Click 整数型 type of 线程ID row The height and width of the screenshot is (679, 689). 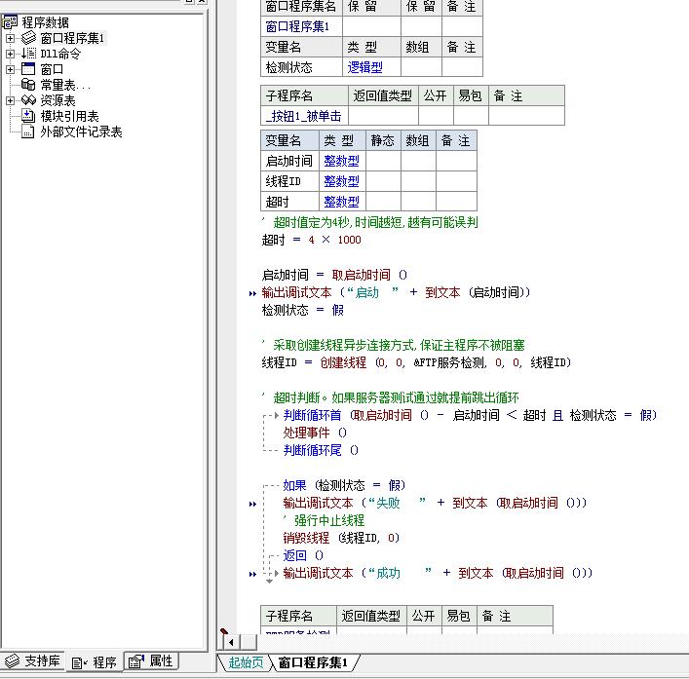click(x=342, y=181)
